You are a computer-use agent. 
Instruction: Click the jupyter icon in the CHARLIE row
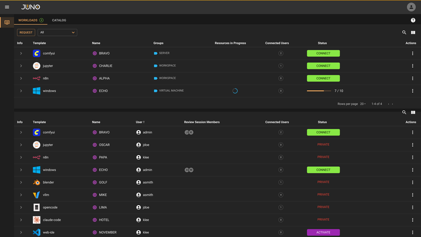point(37,66)
